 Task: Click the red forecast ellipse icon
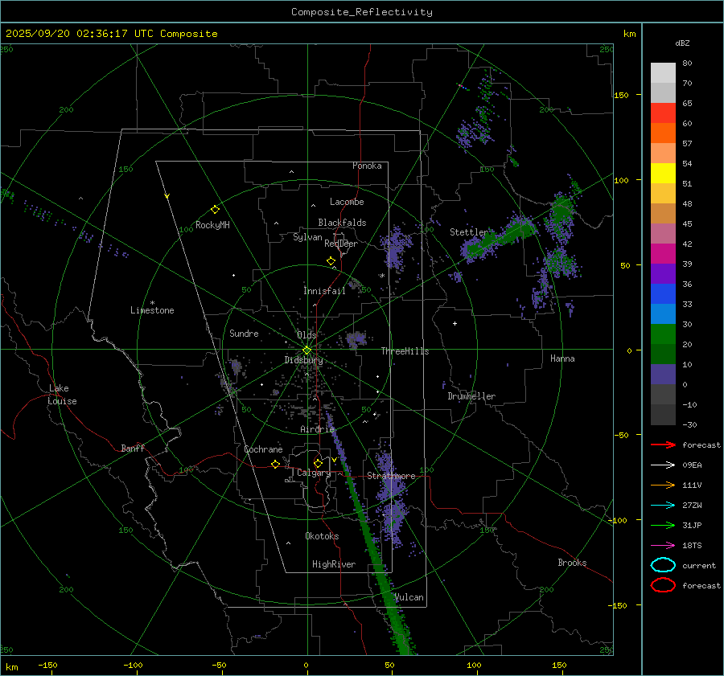[x=663, y=585]
